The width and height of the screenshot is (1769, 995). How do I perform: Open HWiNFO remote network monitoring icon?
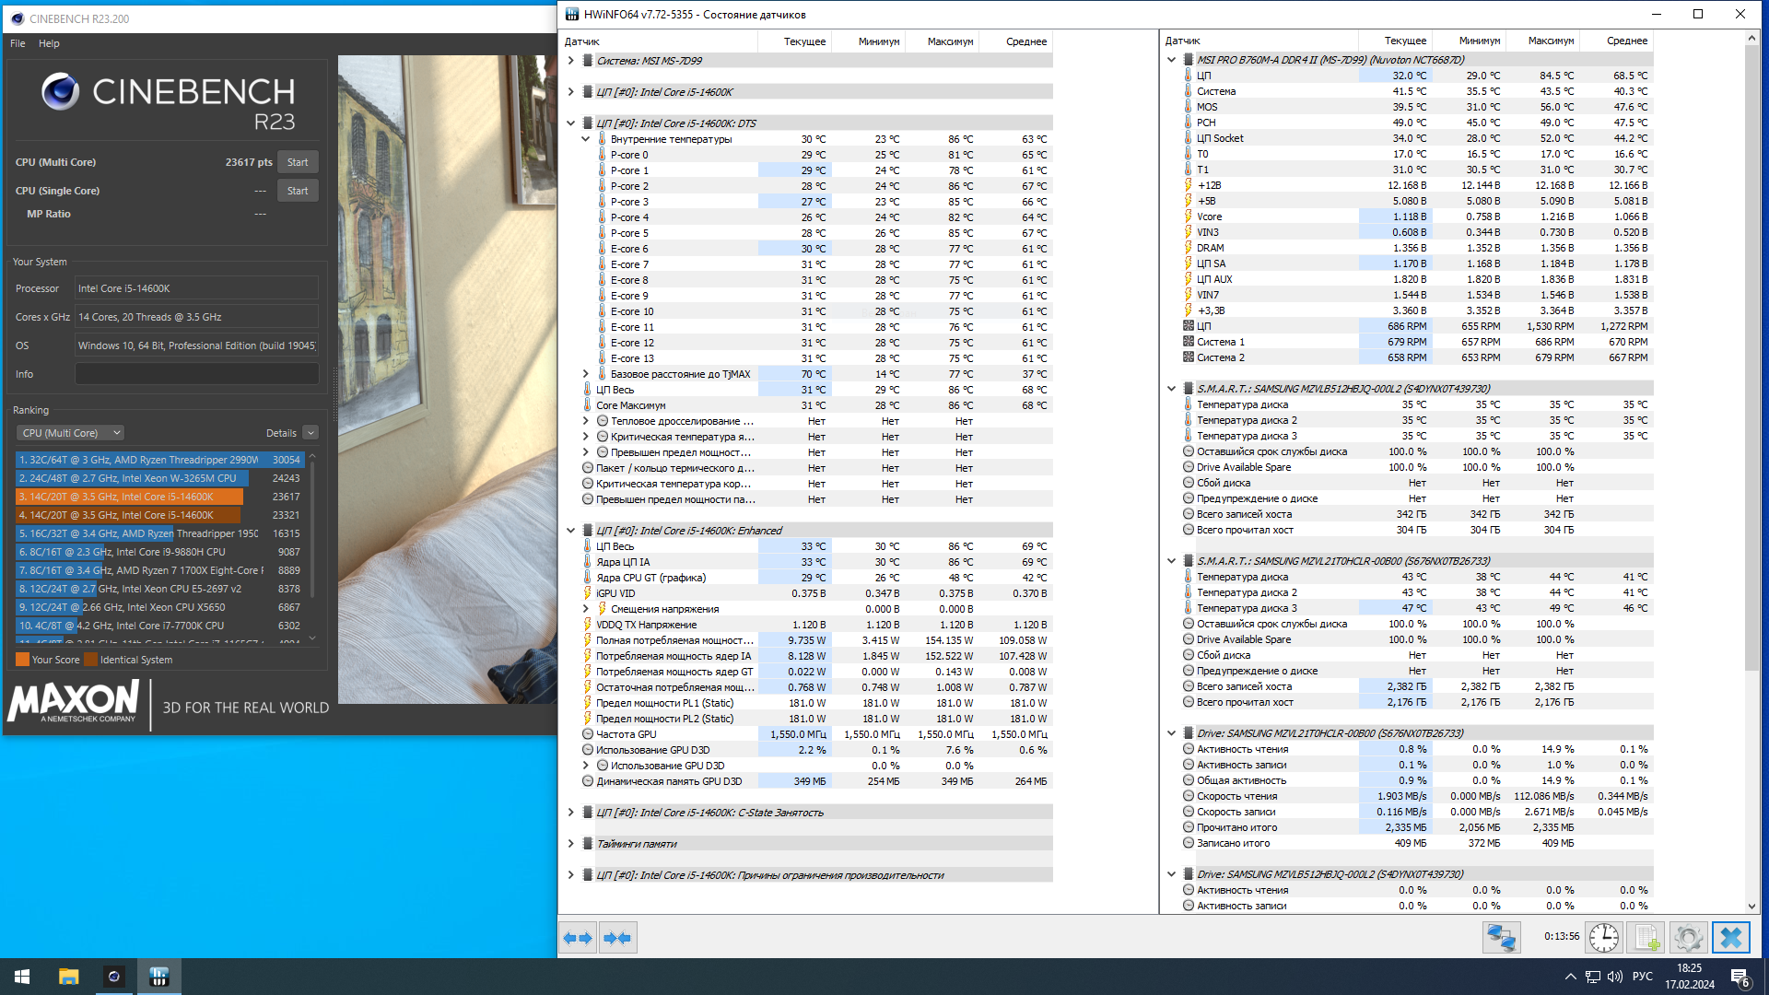(x=1501, y=938)
